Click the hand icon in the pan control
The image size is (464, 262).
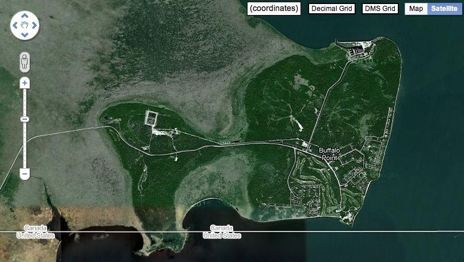[25, 25]
